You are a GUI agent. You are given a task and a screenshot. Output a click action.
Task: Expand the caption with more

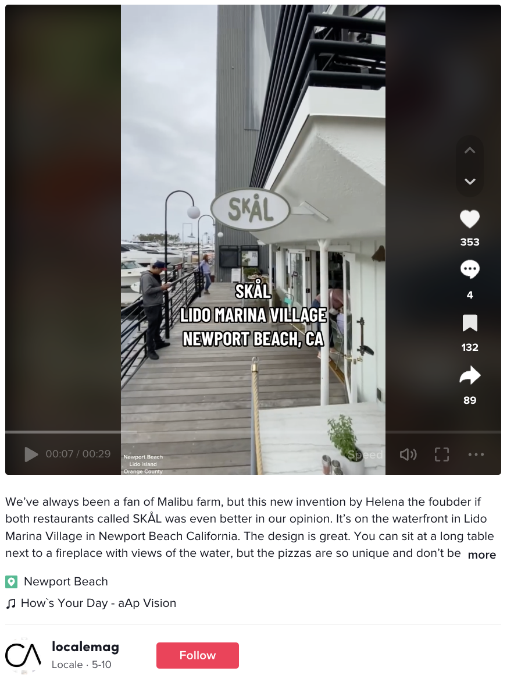[482, 555]
